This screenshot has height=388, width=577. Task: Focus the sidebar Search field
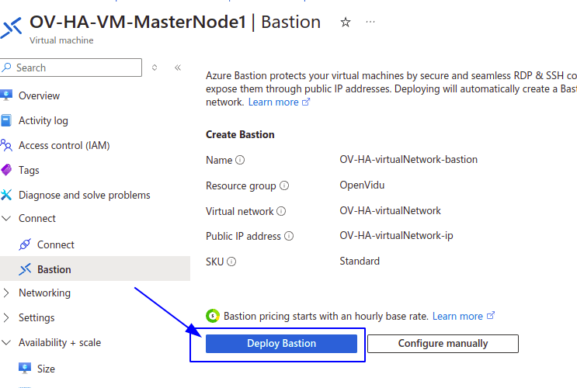(x=71, y=68)
